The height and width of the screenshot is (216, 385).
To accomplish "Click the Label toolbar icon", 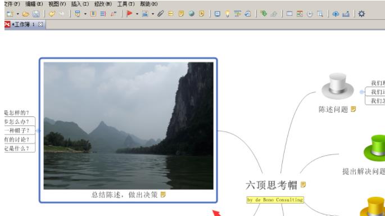I will pos(171,13).
